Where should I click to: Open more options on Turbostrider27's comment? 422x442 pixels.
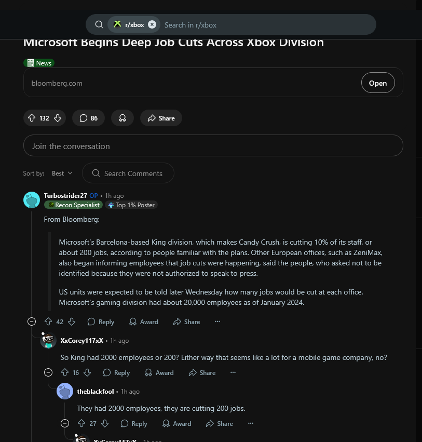(217, 322)
